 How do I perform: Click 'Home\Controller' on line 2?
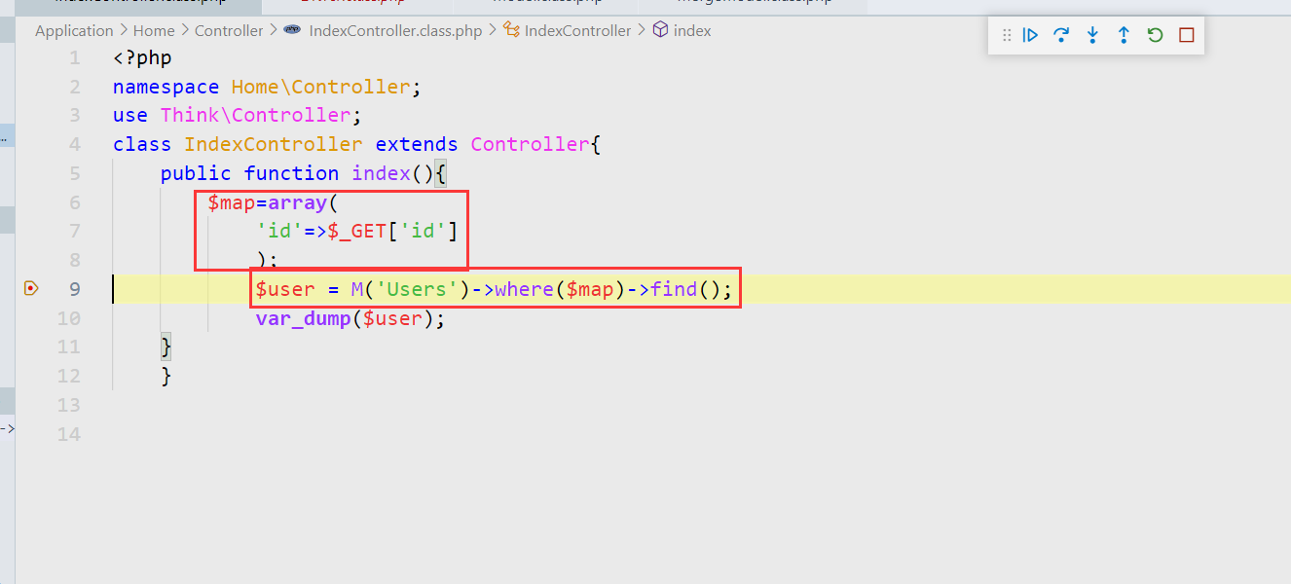point(321,87)
